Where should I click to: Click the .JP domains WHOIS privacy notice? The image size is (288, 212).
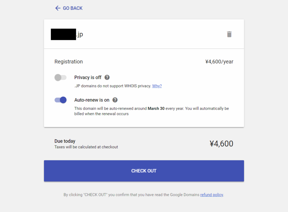113,86
